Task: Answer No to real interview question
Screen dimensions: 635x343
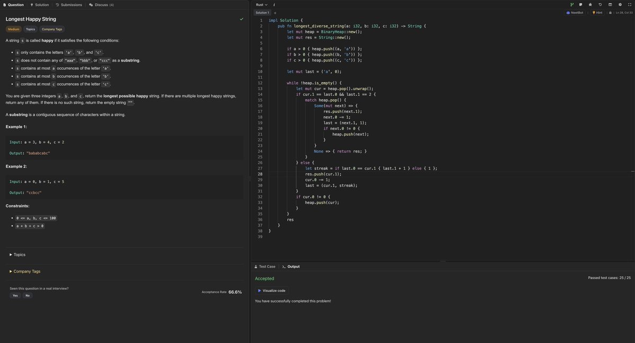Action: click(x=28, y=296)
